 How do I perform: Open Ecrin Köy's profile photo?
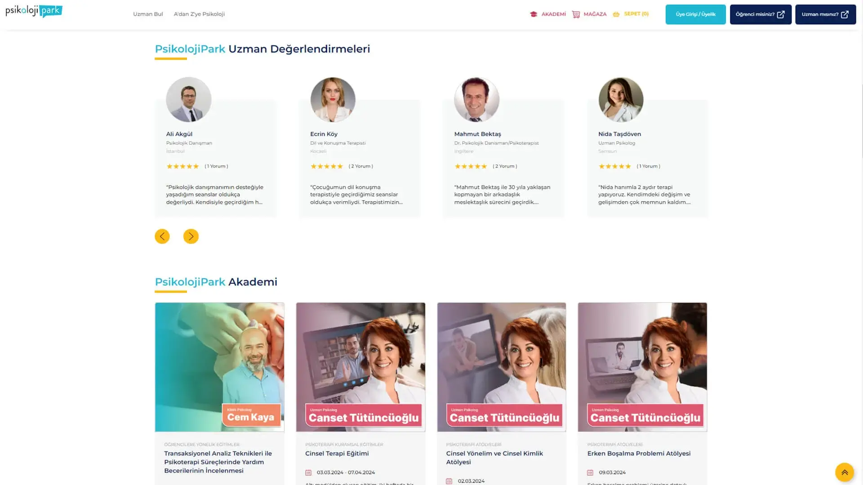(333, 100)
